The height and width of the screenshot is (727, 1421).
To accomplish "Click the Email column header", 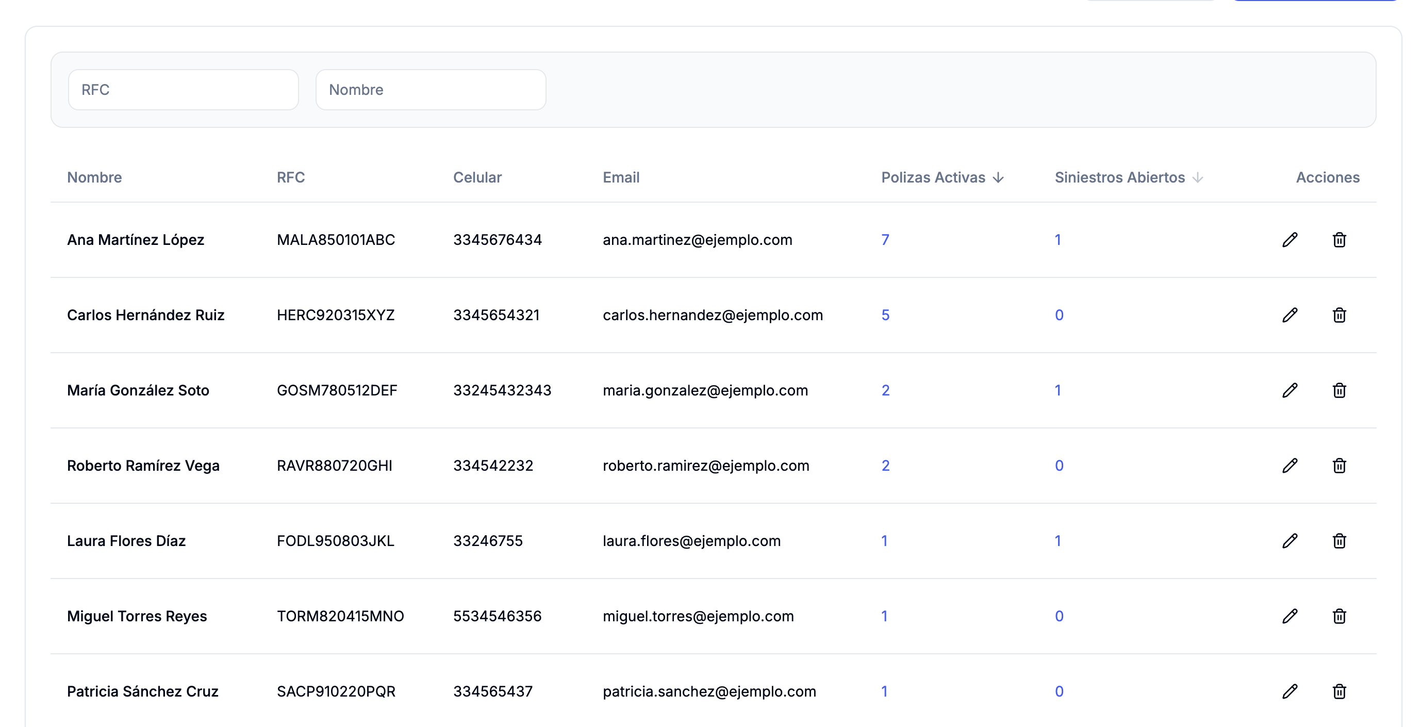I will (x=621, y=177).
